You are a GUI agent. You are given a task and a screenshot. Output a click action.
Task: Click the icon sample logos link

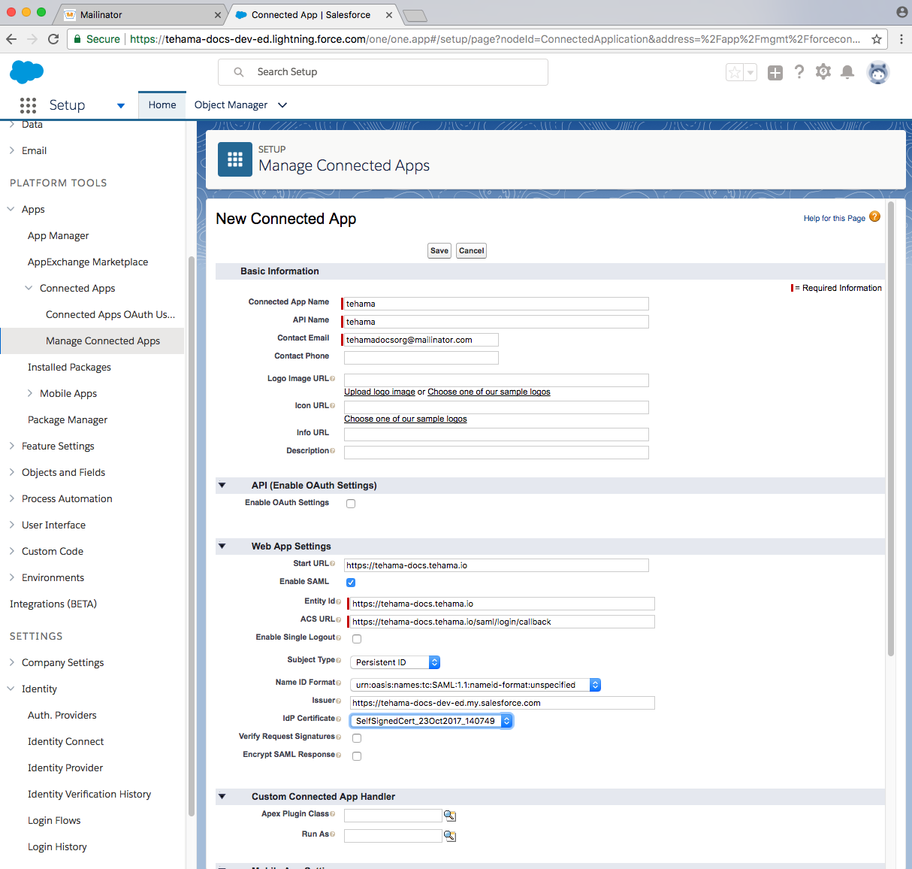click(x=406, y=419)
